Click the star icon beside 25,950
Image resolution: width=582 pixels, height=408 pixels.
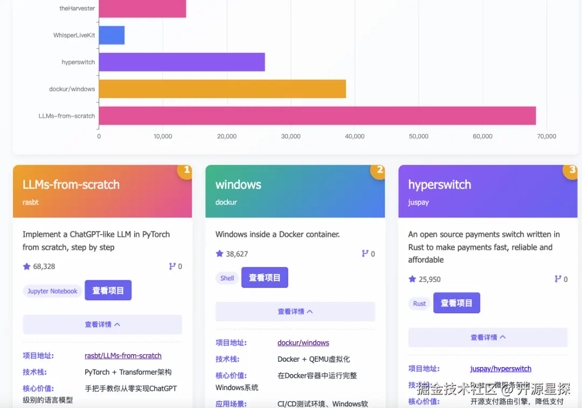point(412,279)
